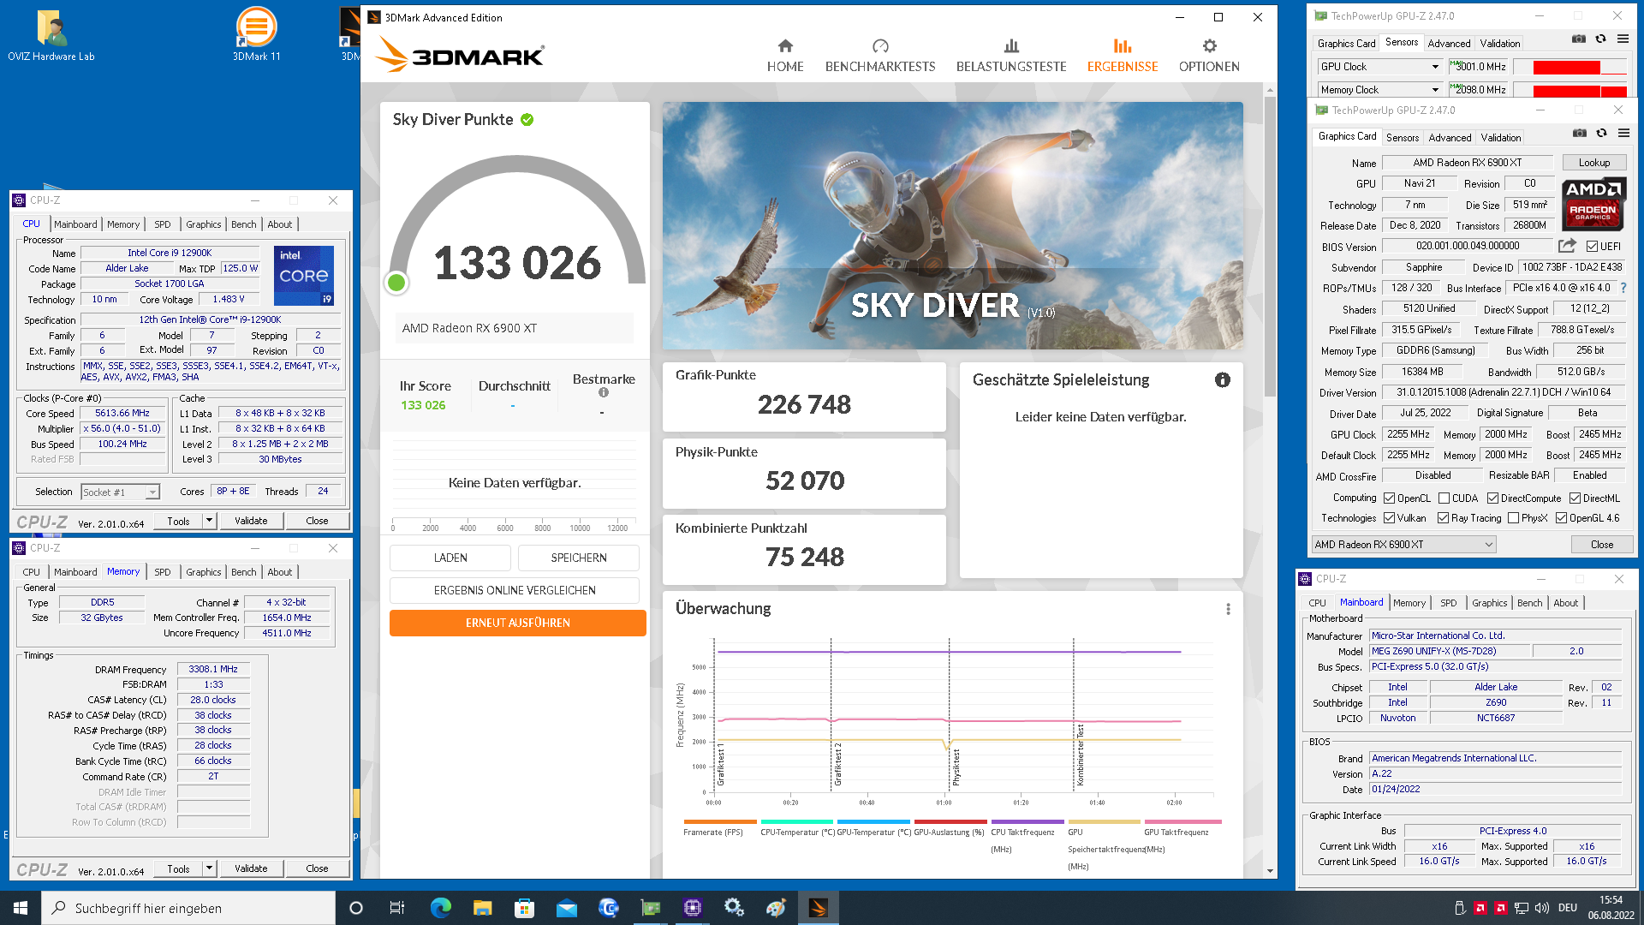The width and height of the screenshot is (1644, 925).
Task: Click the CPU-Z taskbar icon
Action: tap(692, 908)
